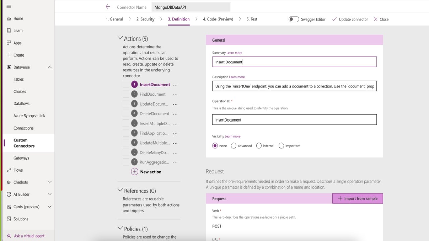Click the Dataverse icon
429x241 pixels.
coord(9,67)
